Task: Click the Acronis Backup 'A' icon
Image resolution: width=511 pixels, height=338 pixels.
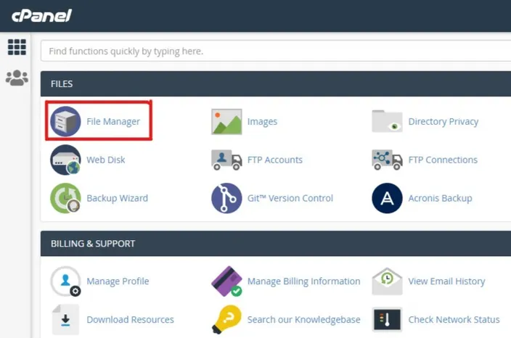Action: point(387,198)
